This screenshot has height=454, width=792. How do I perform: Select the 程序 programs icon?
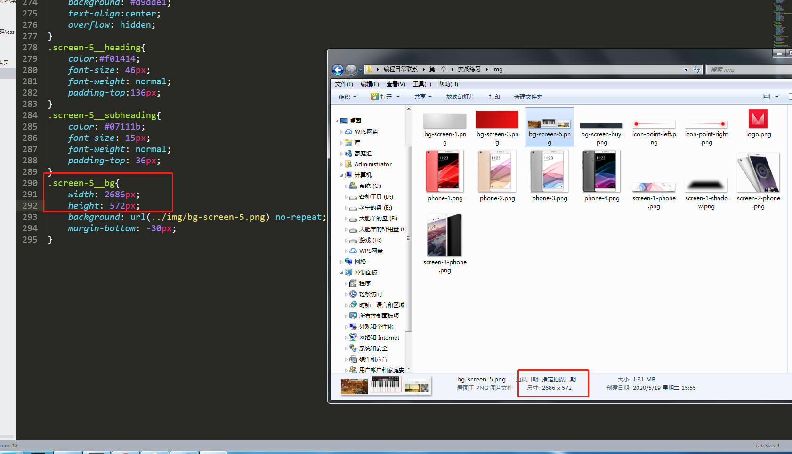pos(353,284)
